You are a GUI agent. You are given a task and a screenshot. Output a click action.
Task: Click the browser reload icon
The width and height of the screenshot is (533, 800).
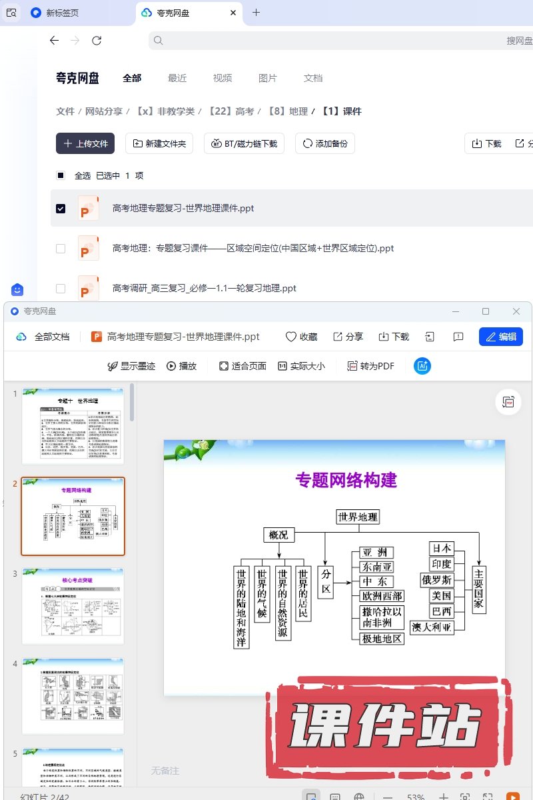pyautogui.click(x=97, y=41)
